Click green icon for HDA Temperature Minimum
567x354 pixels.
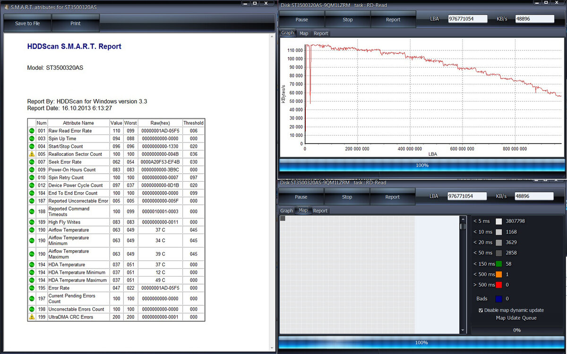click(32, 272)
